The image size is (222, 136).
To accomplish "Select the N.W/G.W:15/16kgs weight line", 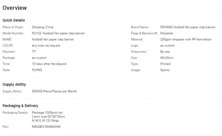I will [46, 121].
